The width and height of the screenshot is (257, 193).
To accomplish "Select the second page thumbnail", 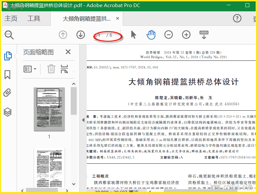I will click(49, 167).
